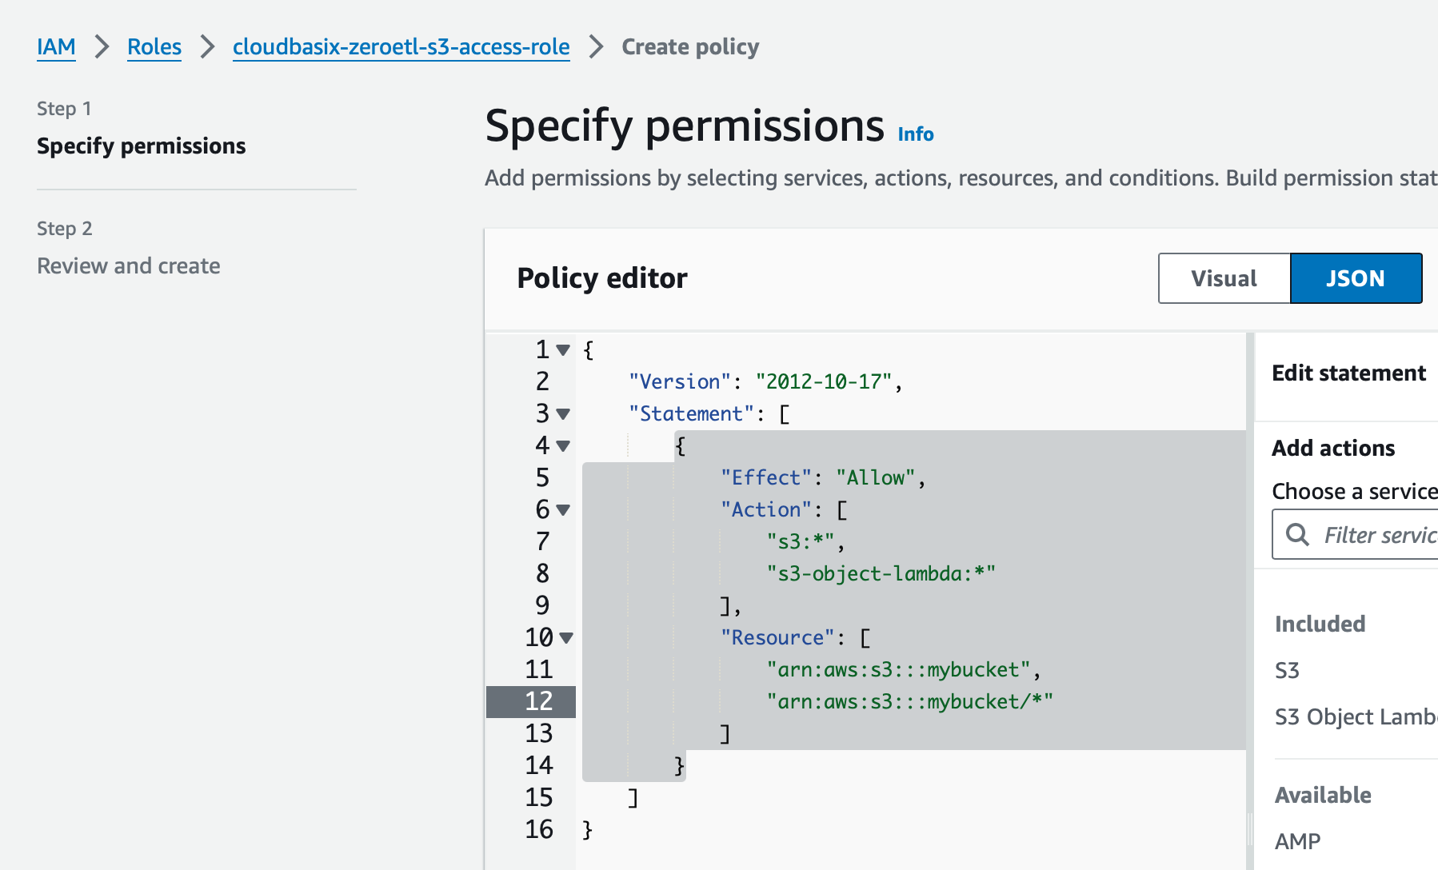This screenshot has height=870, width=1438.
Task: Click the Info link beside Specify permissions
Action: point(915,134)
